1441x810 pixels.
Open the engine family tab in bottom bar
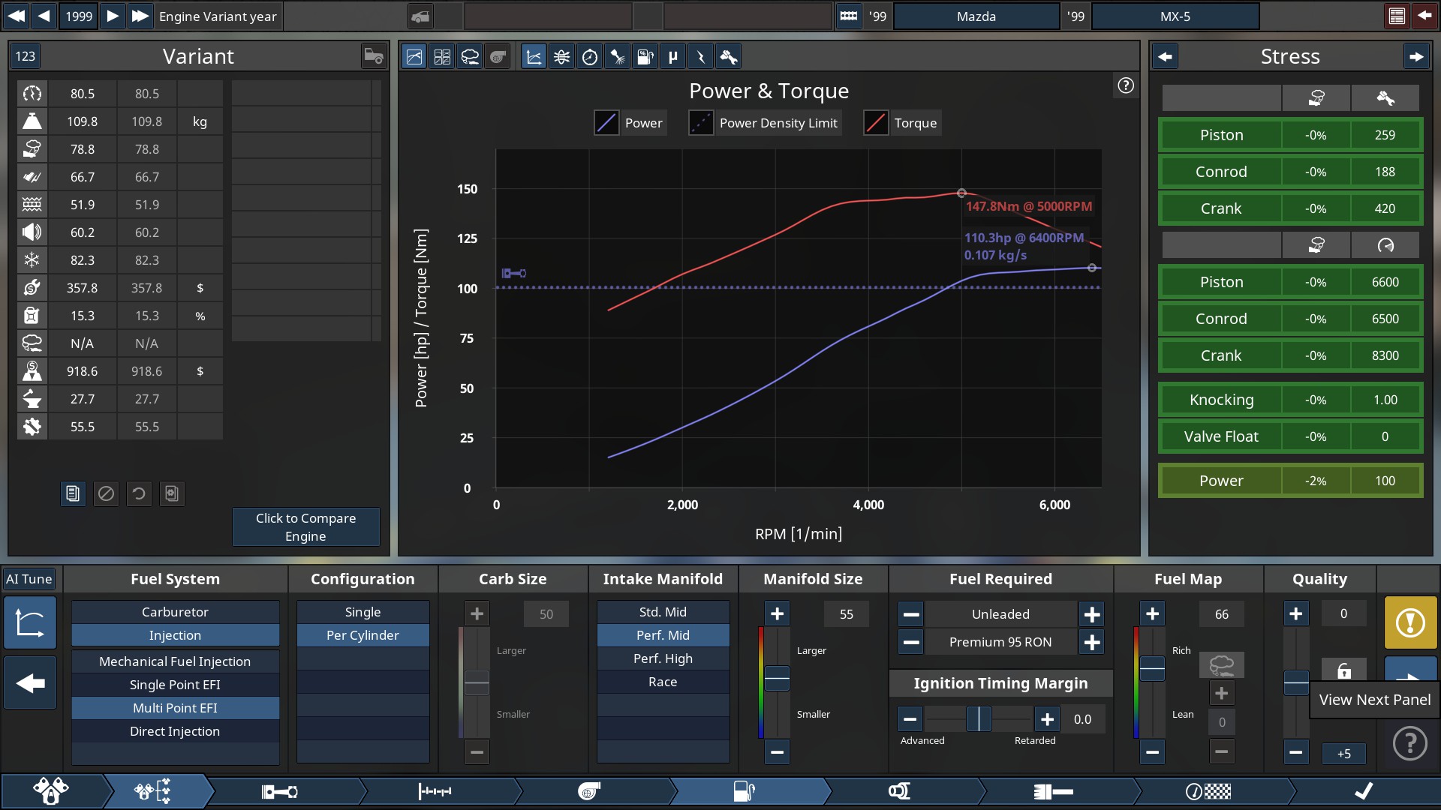(51, 791)
